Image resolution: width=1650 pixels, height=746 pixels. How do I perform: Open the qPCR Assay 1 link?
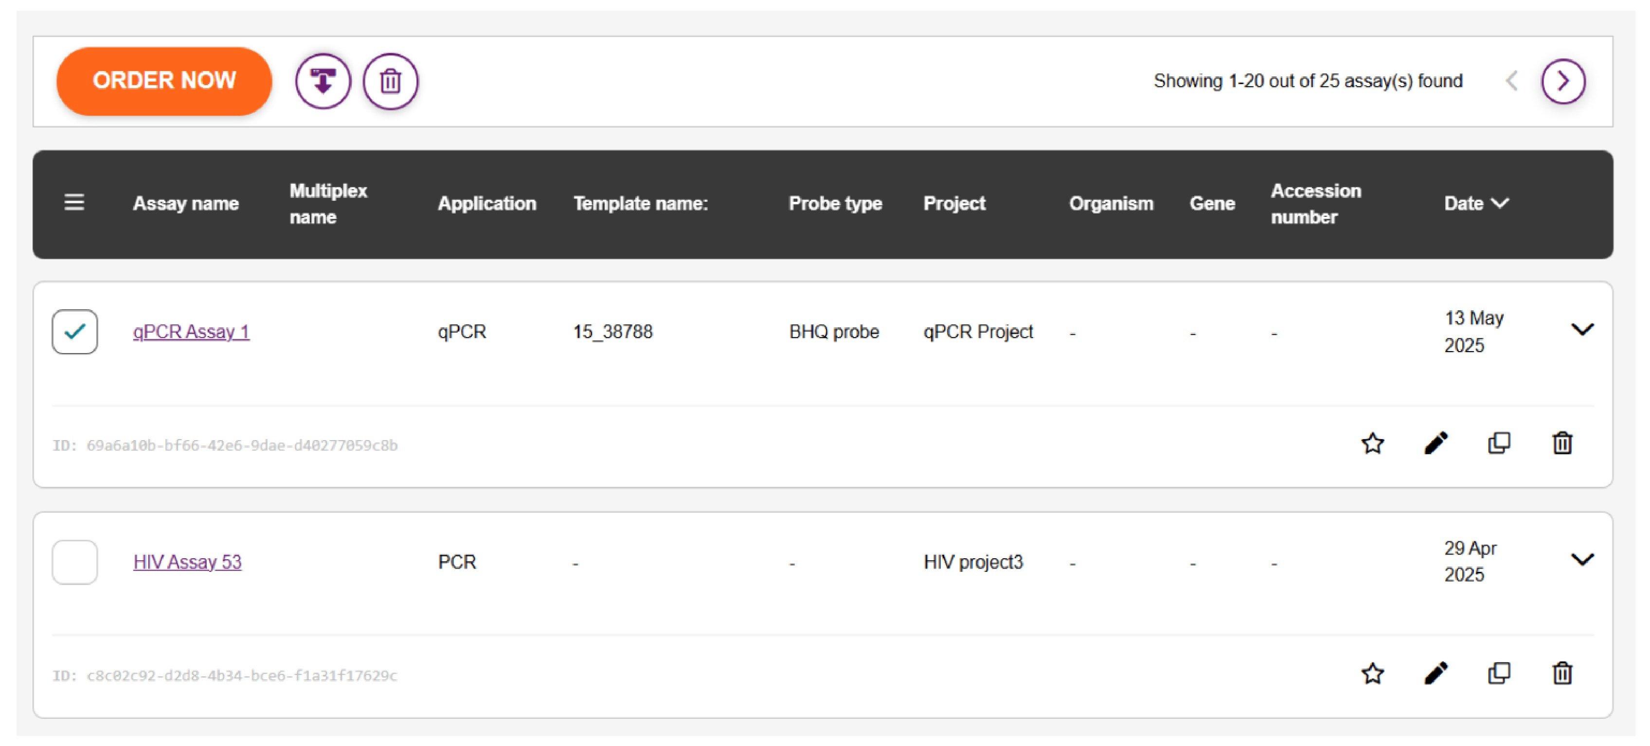click(191, 332)
